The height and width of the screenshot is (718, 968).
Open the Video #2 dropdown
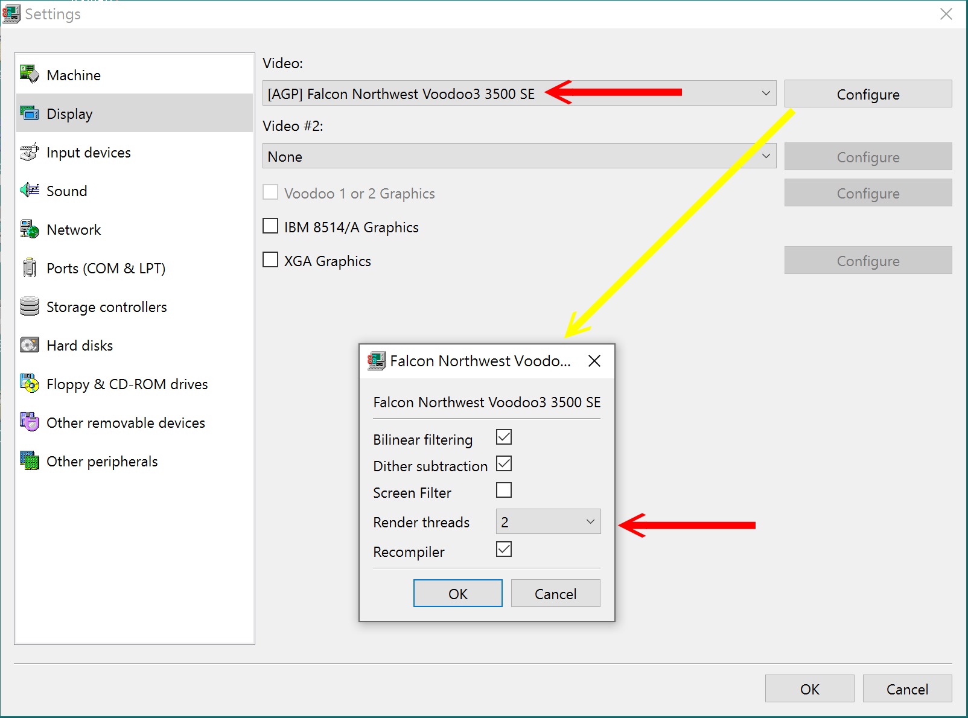click(519, 156)
